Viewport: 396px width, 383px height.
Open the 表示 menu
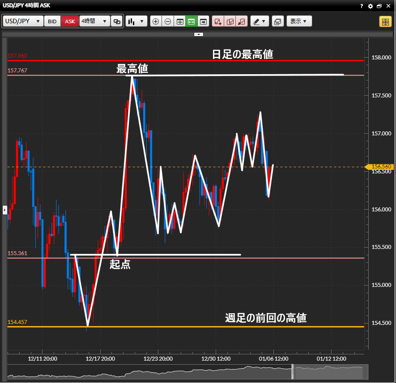(299, 21)
